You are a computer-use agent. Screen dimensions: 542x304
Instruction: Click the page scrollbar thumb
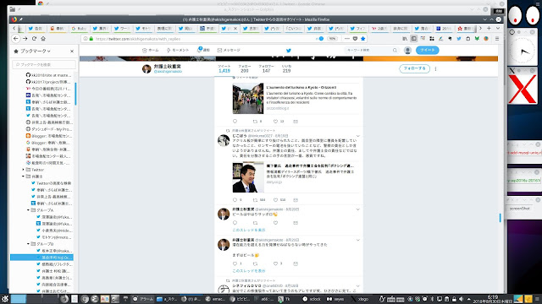coord(501,218)
